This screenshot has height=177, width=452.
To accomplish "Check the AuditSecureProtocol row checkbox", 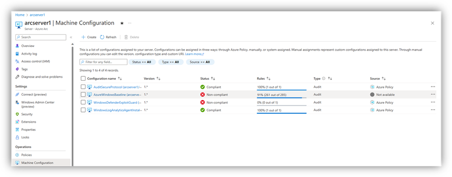I will tap(83, 87).
